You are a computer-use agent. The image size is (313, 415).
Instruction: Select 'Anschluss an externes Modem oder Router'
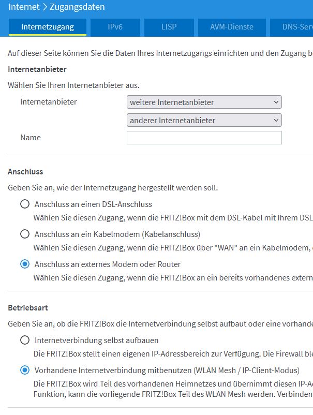pos(25,264)
